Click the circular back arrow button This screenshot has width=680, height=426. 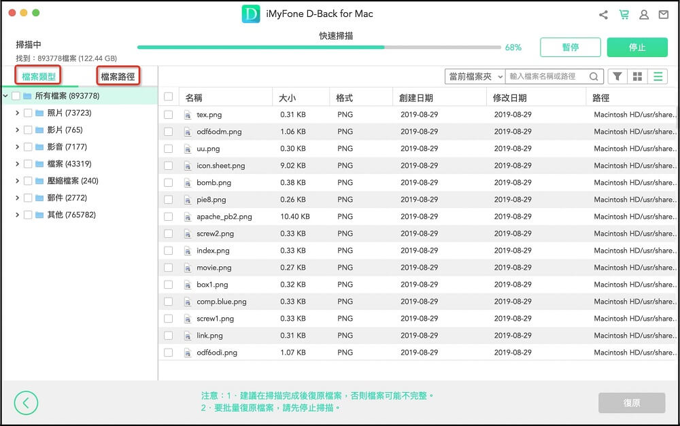tap(26, 403)
